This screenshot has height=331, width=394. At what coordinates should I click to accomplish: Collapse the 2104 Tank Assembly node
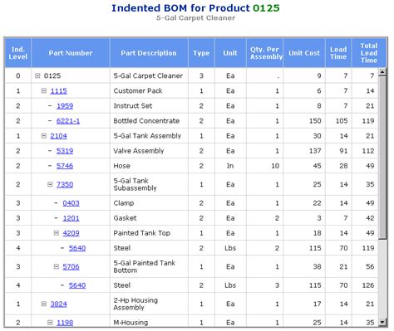[x=44, y=136]
